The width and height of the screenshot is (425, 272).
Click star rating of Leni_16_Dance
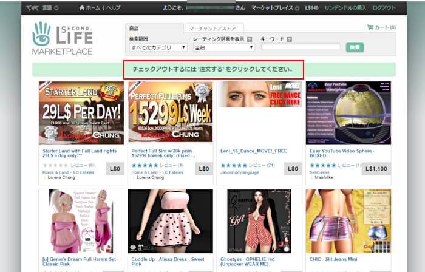coord(234,165)
